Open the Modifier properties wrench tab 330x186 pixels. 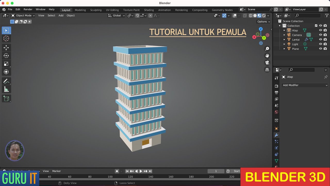[x=276, y=135]
